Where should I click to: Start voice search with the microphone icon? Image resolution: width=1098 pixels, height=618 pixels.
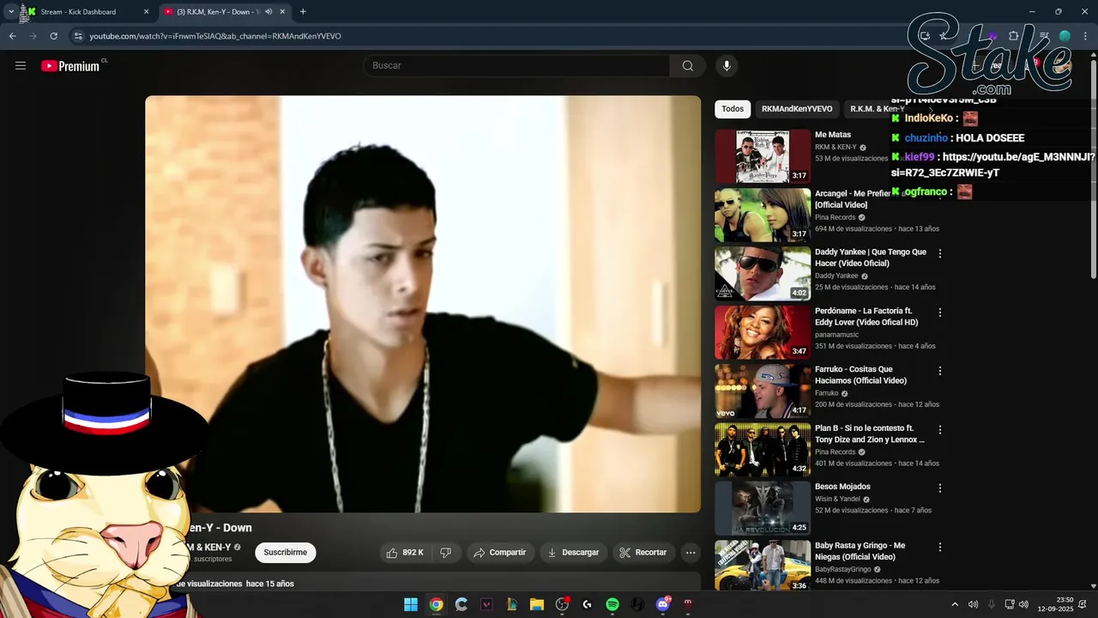[x=727, y=65]
